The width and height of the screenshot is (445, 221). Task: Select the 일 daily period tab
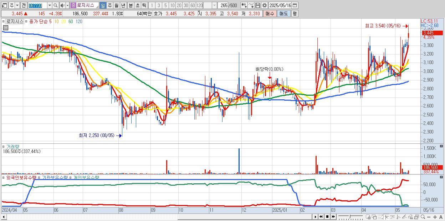[103, 5]
